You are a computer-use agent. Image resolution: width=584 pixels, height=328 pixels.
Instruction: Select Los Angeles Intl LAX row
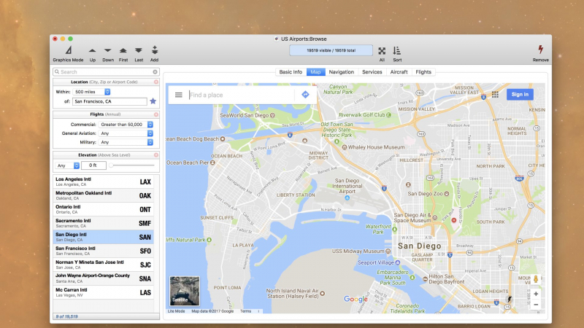tap(104, 181)
